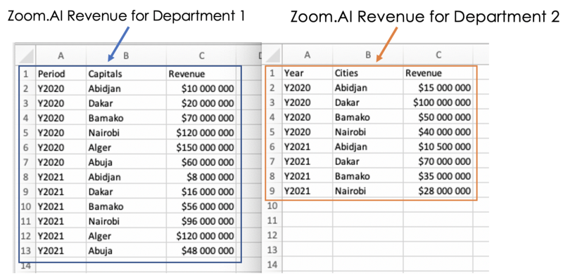Select the $40 000 000 revenue cell
Image resolution: width=563 pixels, height=278 pixels.
pyautogui.click(x=438, y=132)
